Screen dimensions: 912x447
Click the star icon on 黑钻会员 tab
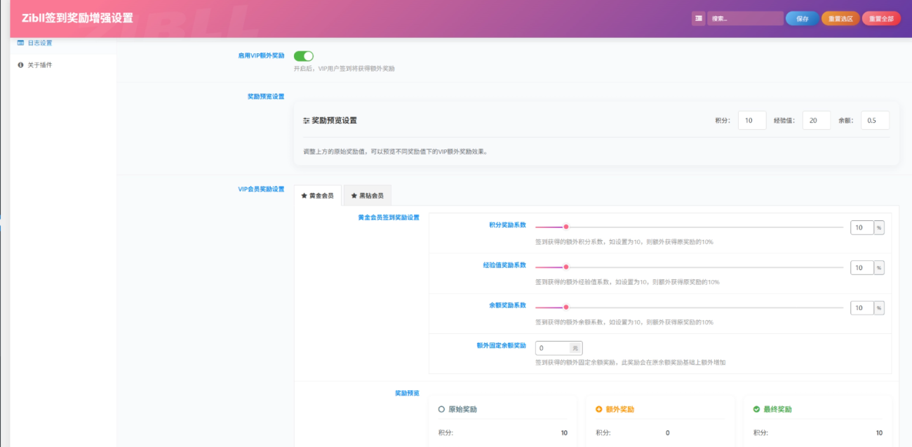pos(354,196)
